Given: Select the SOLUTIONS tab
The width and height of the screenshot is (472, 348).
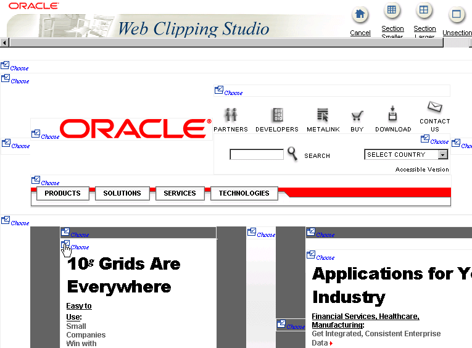Looking at the screenshot, I should [122, 193].
